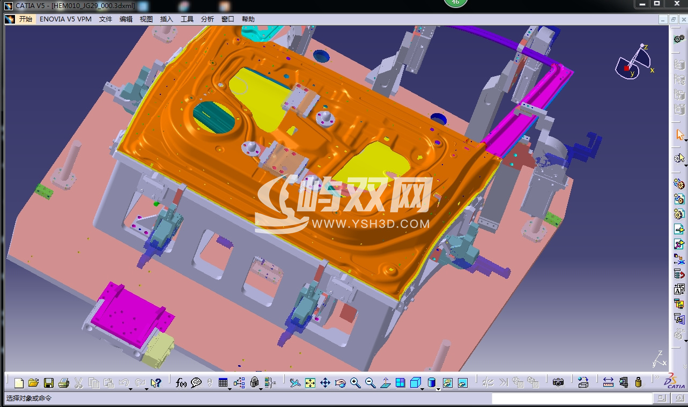Image resolution: width=688 pixels, height=407 pixels.
Task: Open the 帮助 menu
Action: (x=248, y=19)
